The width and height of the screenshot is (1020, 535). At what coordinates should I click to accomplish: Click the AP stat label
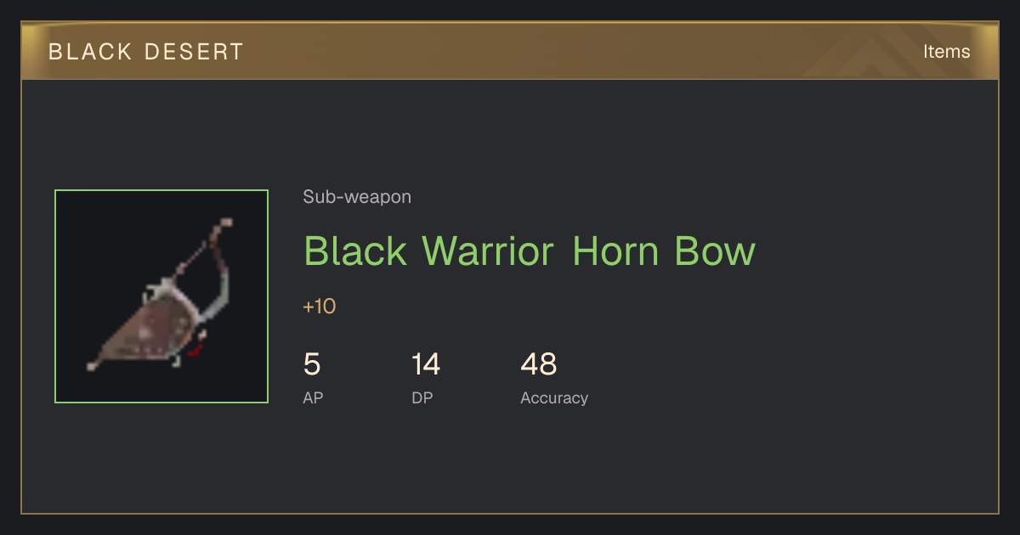tap(313, 397)
